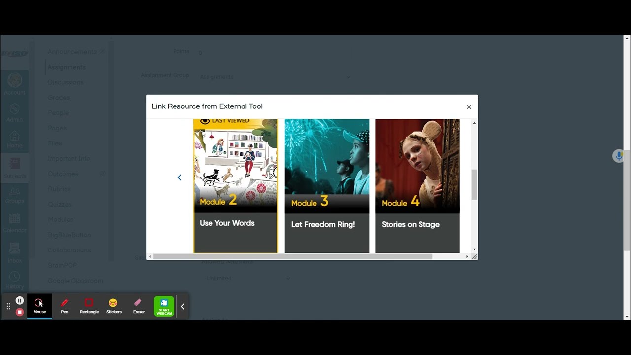Open Collaborations in the course menu
631x355 pixels.
click(x=70, y=250)
